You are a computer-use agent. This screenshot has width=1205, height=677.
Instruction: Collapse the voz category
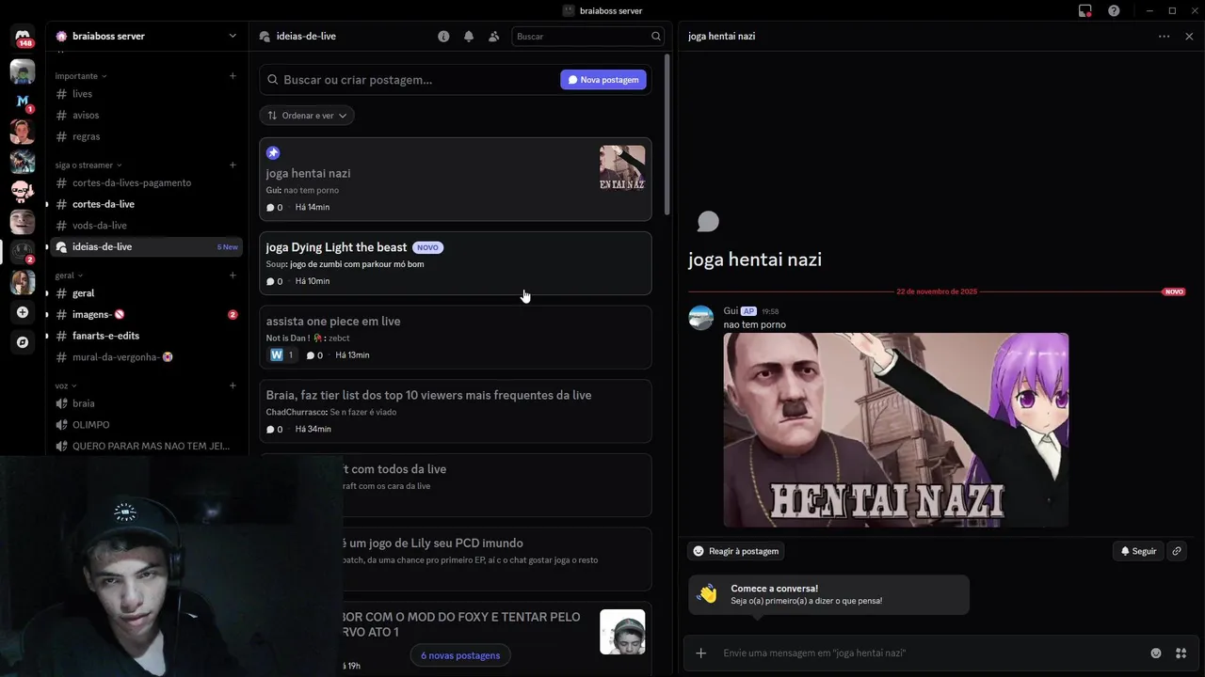coord(66,386)
